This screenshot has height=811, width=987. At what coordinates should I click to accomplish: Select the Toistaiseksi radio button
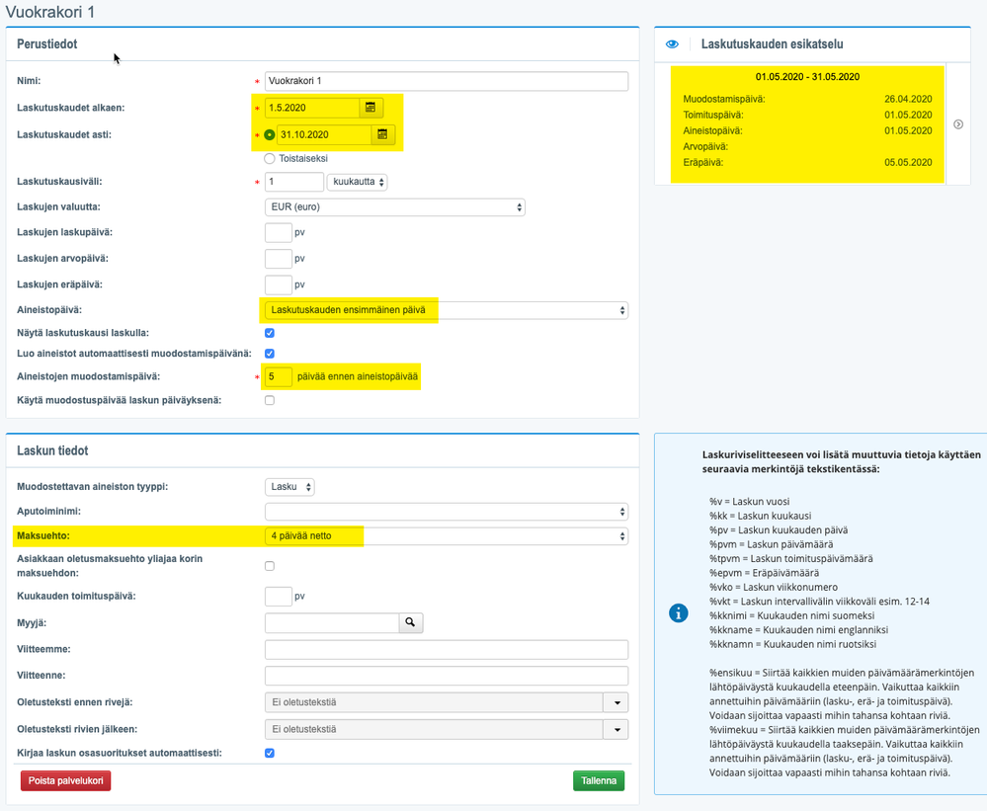coord(270,159)
